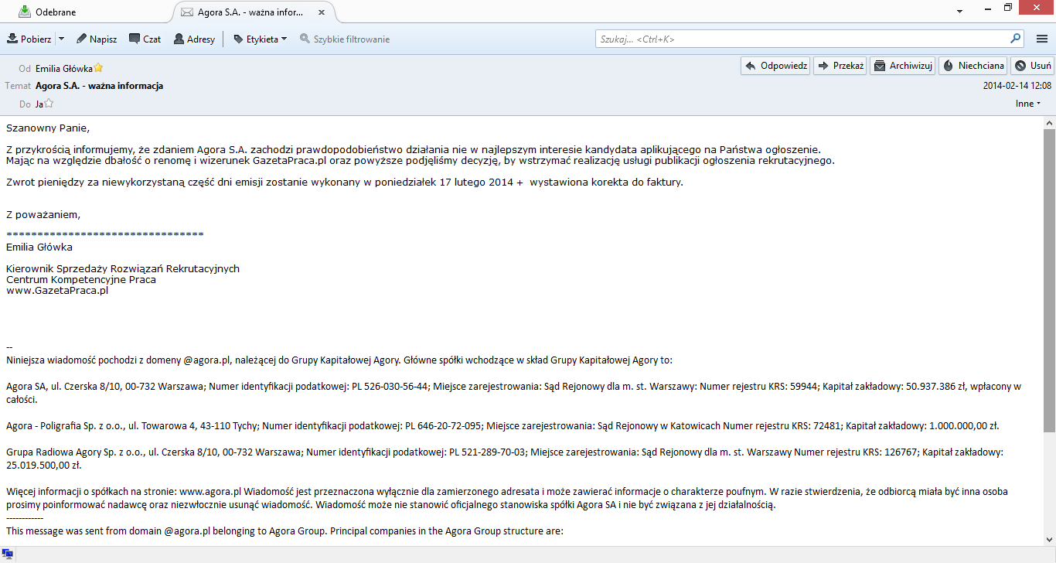Forward the email with Przekaż
This screenshot has width=1056, height=563.
point(840,66)
